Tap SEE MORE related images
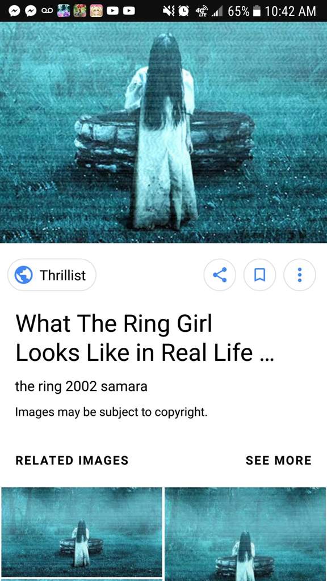Screen dimensions: 327x581 278,460
